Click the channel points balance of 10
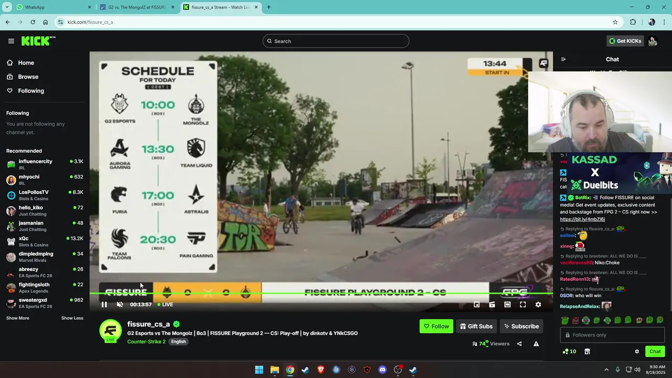This screenshot has height=378, width=672. [569, 352]
